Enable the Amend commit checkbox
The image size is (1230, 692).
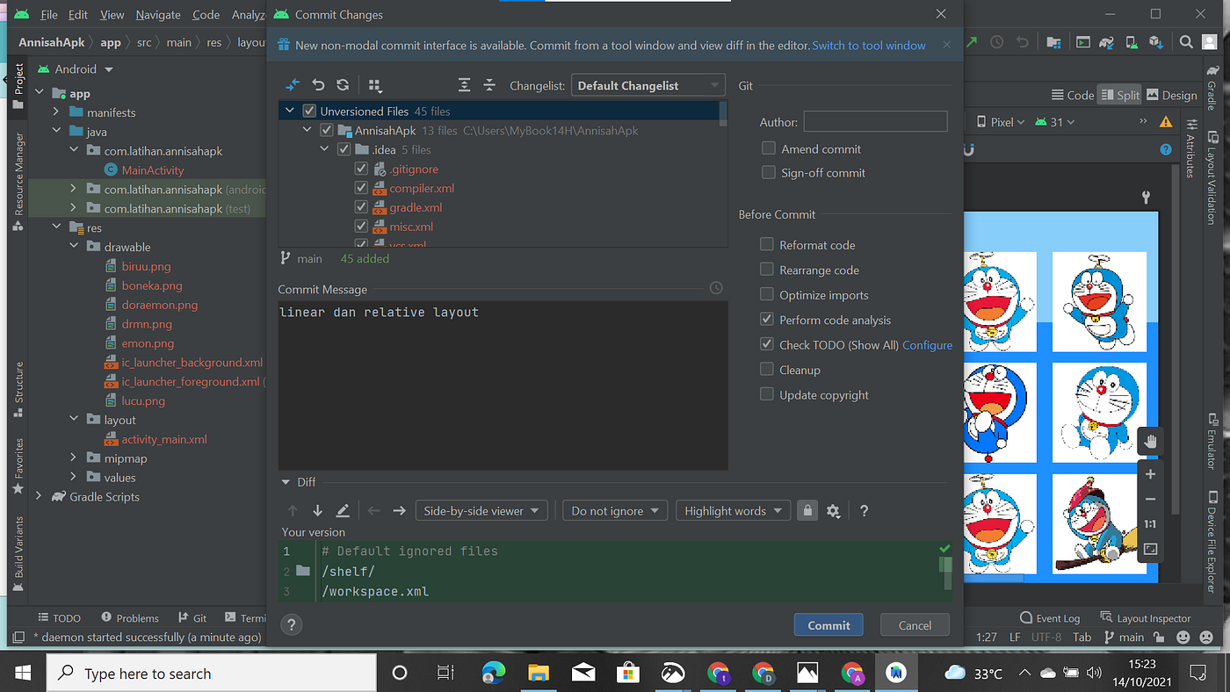pyautogui.click(x=768, y=148)
